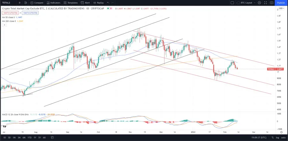Click the Compare text label
The image size is (288, 141).
[x=39, y=3]
